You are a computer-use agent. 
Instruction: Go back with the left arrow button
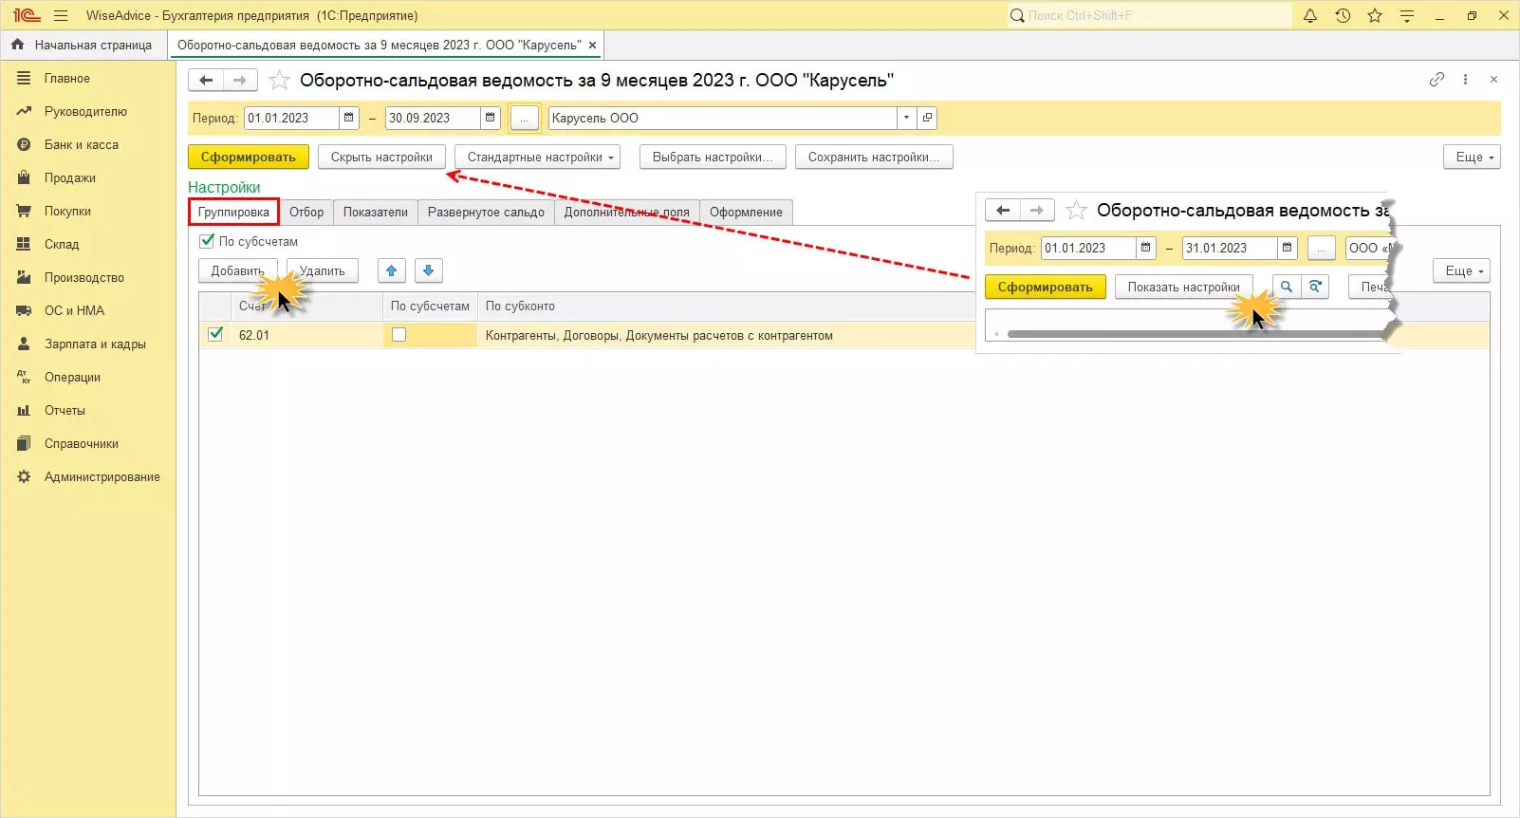(x=206, y=81)
